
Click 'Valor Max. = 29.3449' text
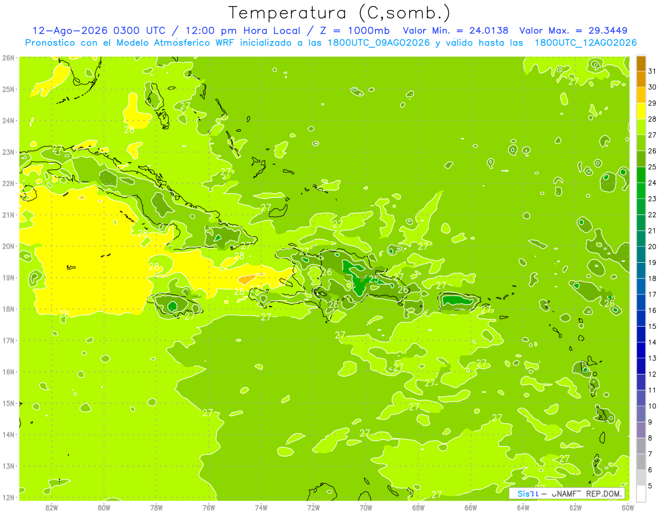tap(573, 30)
